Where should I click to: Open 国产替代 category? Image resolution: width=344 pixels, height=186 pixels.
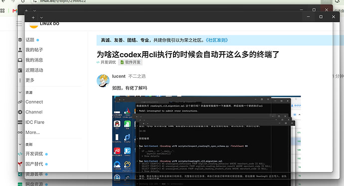(x=34, y=164)
